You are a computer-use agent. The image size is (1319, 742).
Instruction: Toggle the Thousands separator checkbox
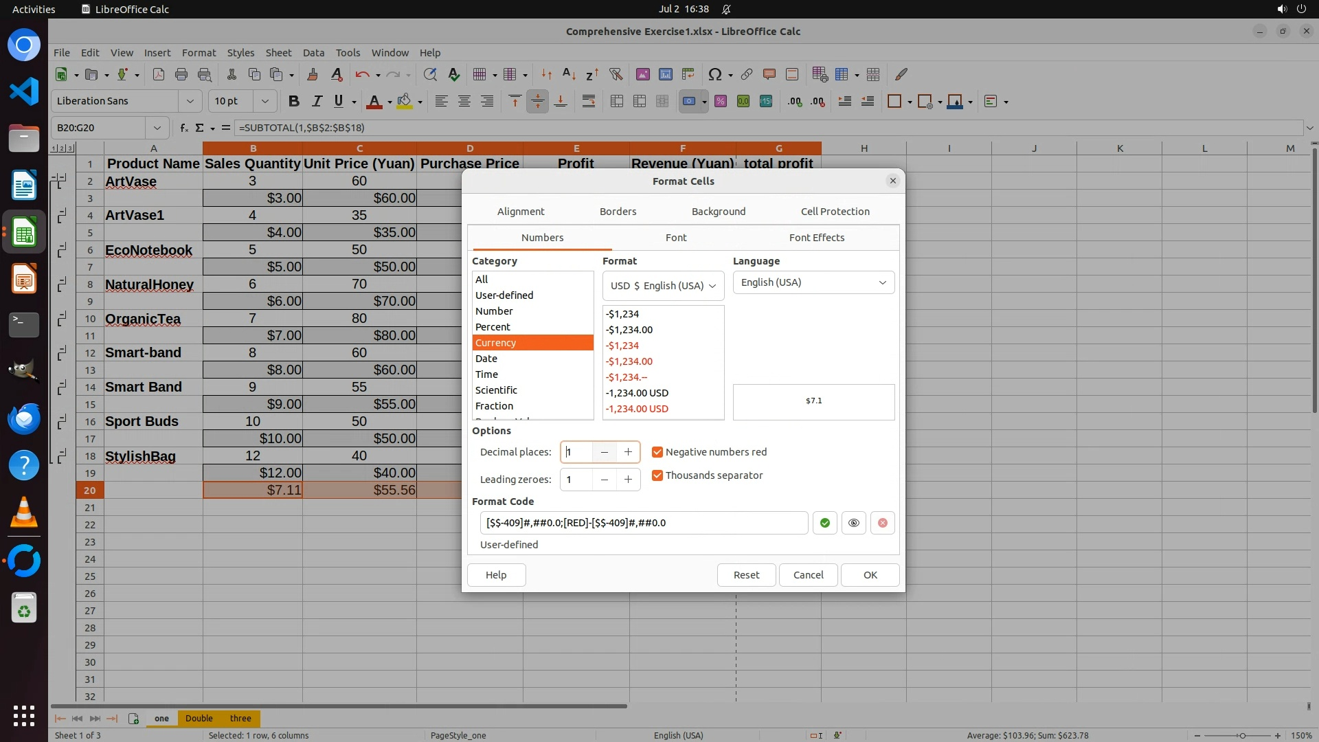click(x=657, y=475)
